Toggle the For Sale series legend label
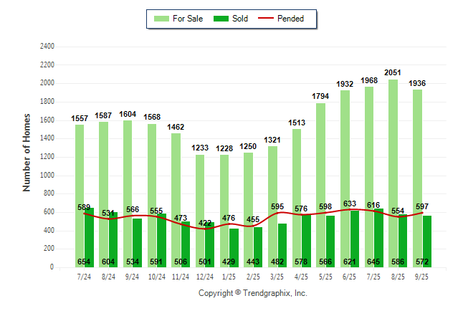This screenshot has height=311, width=463. (x=188, y=19)
